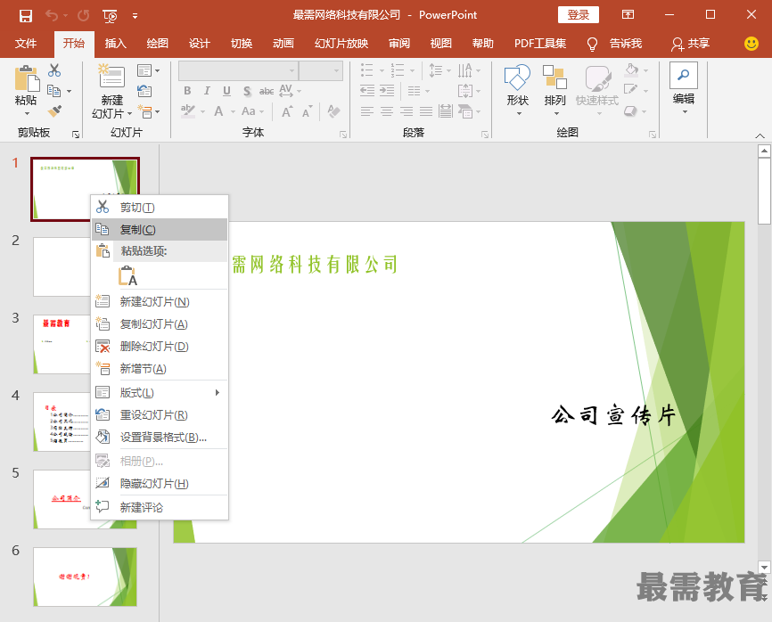This screenshot has width=772, height=622.
Task: Toggle justify text alignment
Action: point(426,111)
